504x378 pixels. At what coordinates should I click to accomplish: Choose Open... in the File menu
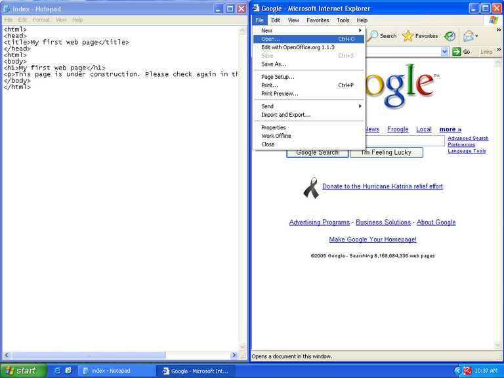coord(308,39)
